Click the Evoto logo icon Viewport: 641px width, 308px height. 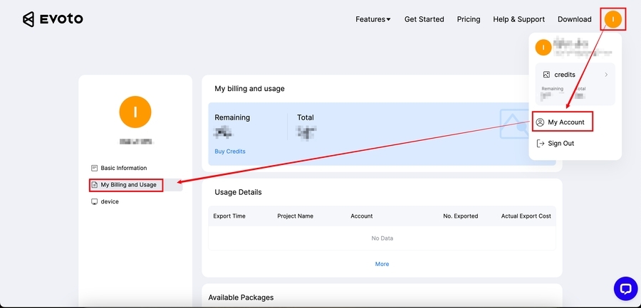point(28,19)
